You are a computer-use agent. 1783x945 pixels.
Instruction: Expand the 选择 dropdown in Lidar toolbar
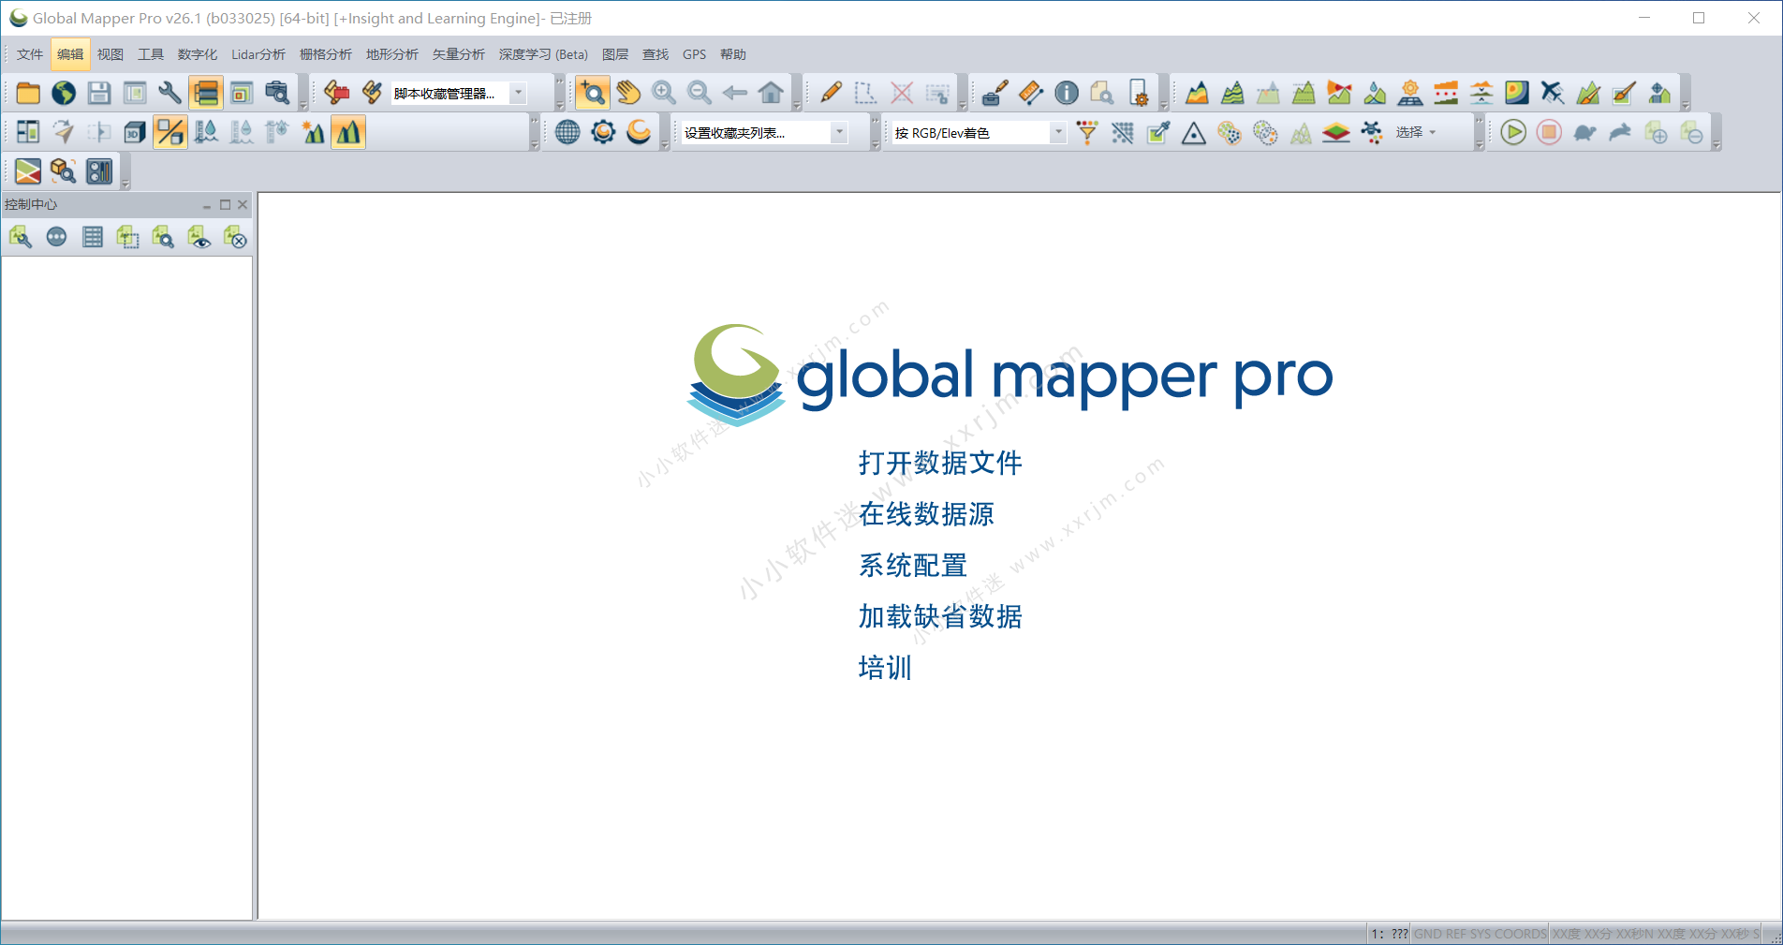pyautogui.click(x=1416, y=132)
